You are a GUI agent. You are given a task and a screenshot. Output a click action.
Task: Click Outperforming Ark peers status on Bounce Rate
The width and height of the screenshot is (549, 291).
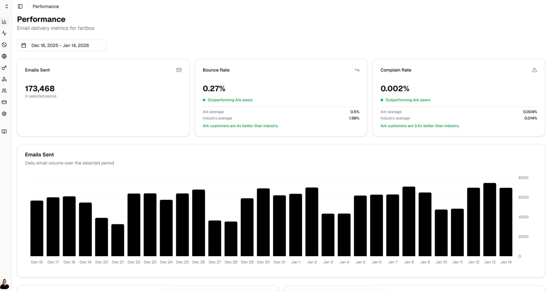tap(230, 100)
